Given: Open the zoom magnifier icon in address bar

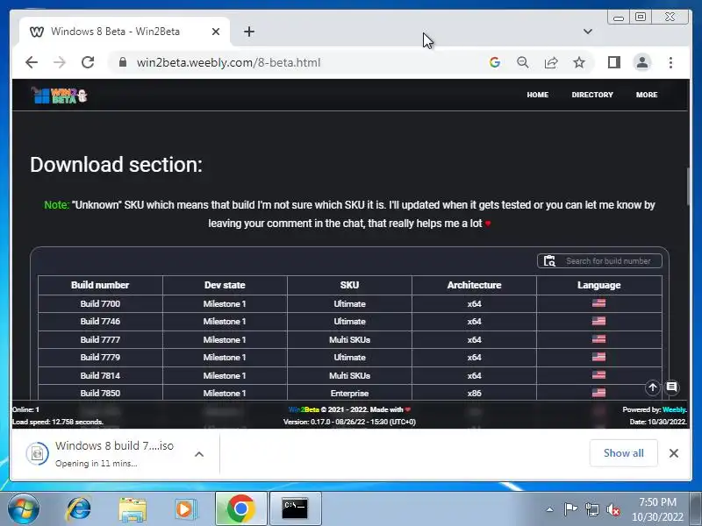Looking at the screenshot, I should [x=522, y=62].
